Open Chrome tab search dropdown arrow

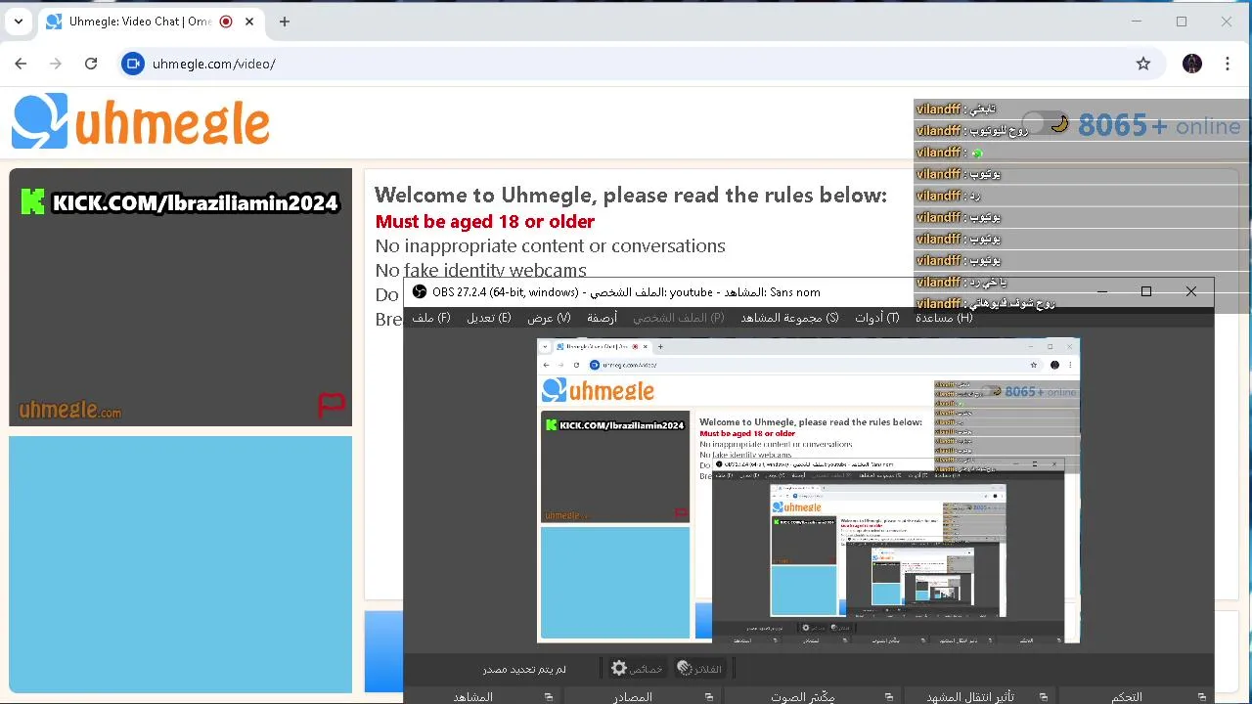[x=19, y=22]
